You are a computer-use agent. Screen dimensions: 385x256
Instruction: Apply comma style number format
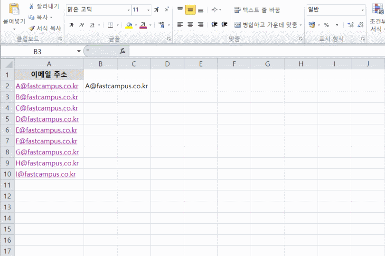[x=337, y=25]
